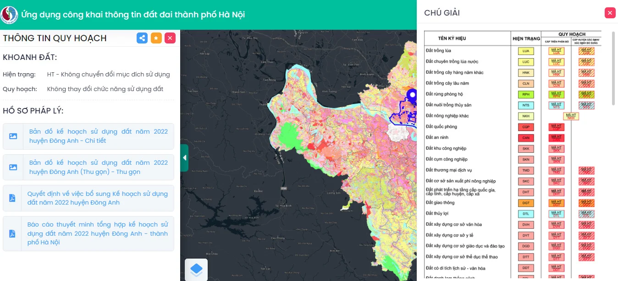618x281 pixels.
Task: Click 'Đất xây dựng cơ sở y tế' label
Action: (450, 235)
